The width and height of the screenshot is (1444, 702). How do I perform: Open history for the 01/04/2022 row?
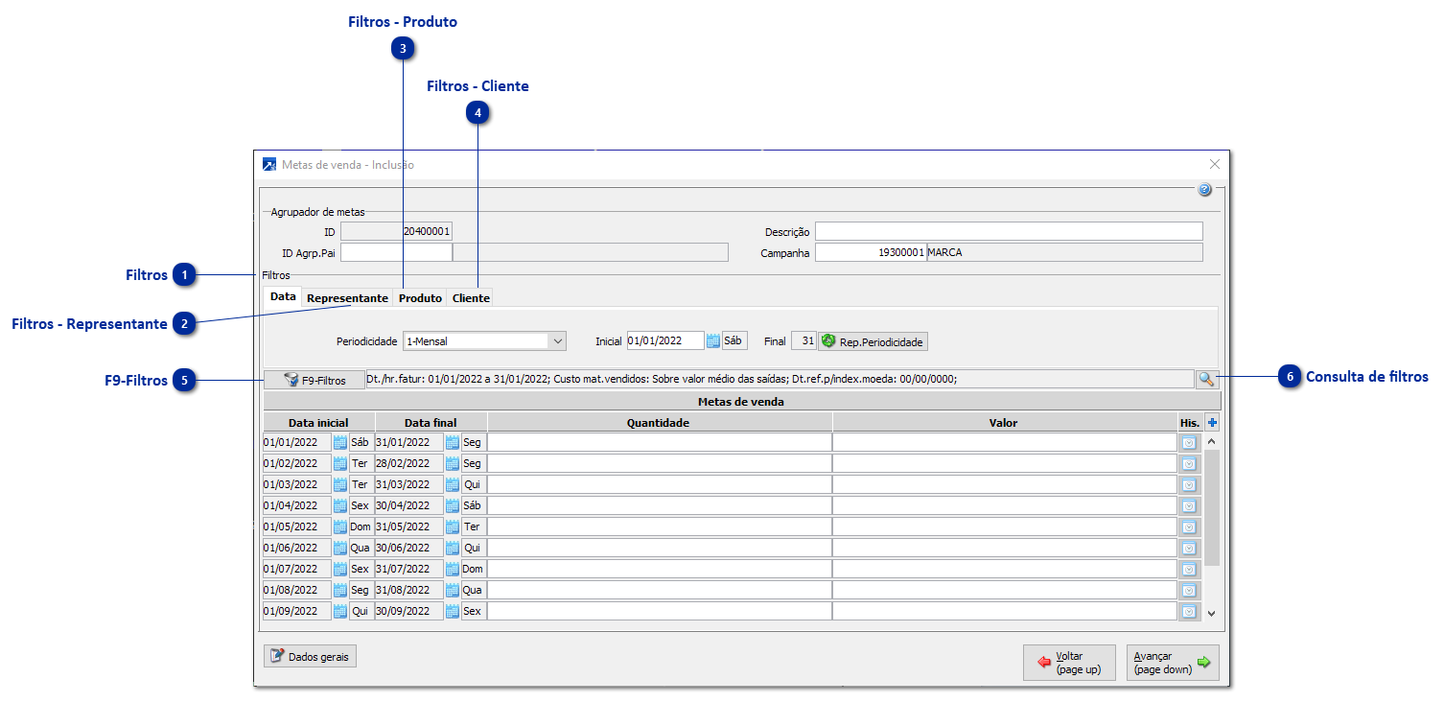tap(1189, 505)
